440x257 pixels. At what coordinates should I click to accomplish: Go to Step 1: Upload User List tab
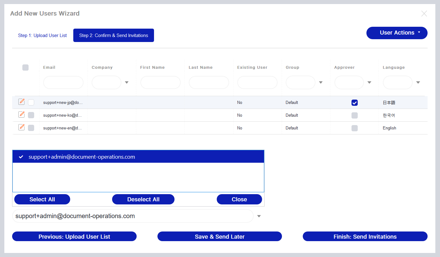coord(42,35)
